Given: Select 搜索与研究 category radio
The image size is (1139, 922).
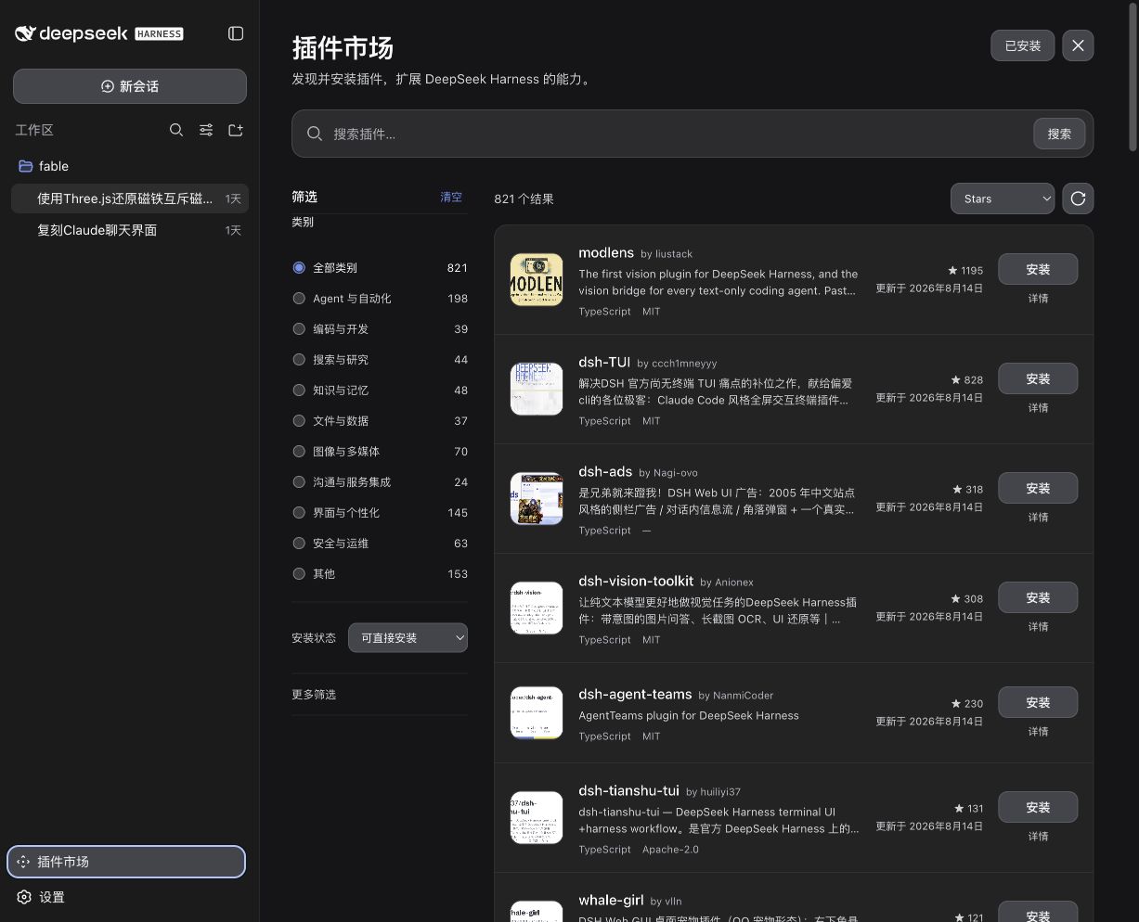Looking at the screenshot, I should point(299,359).
